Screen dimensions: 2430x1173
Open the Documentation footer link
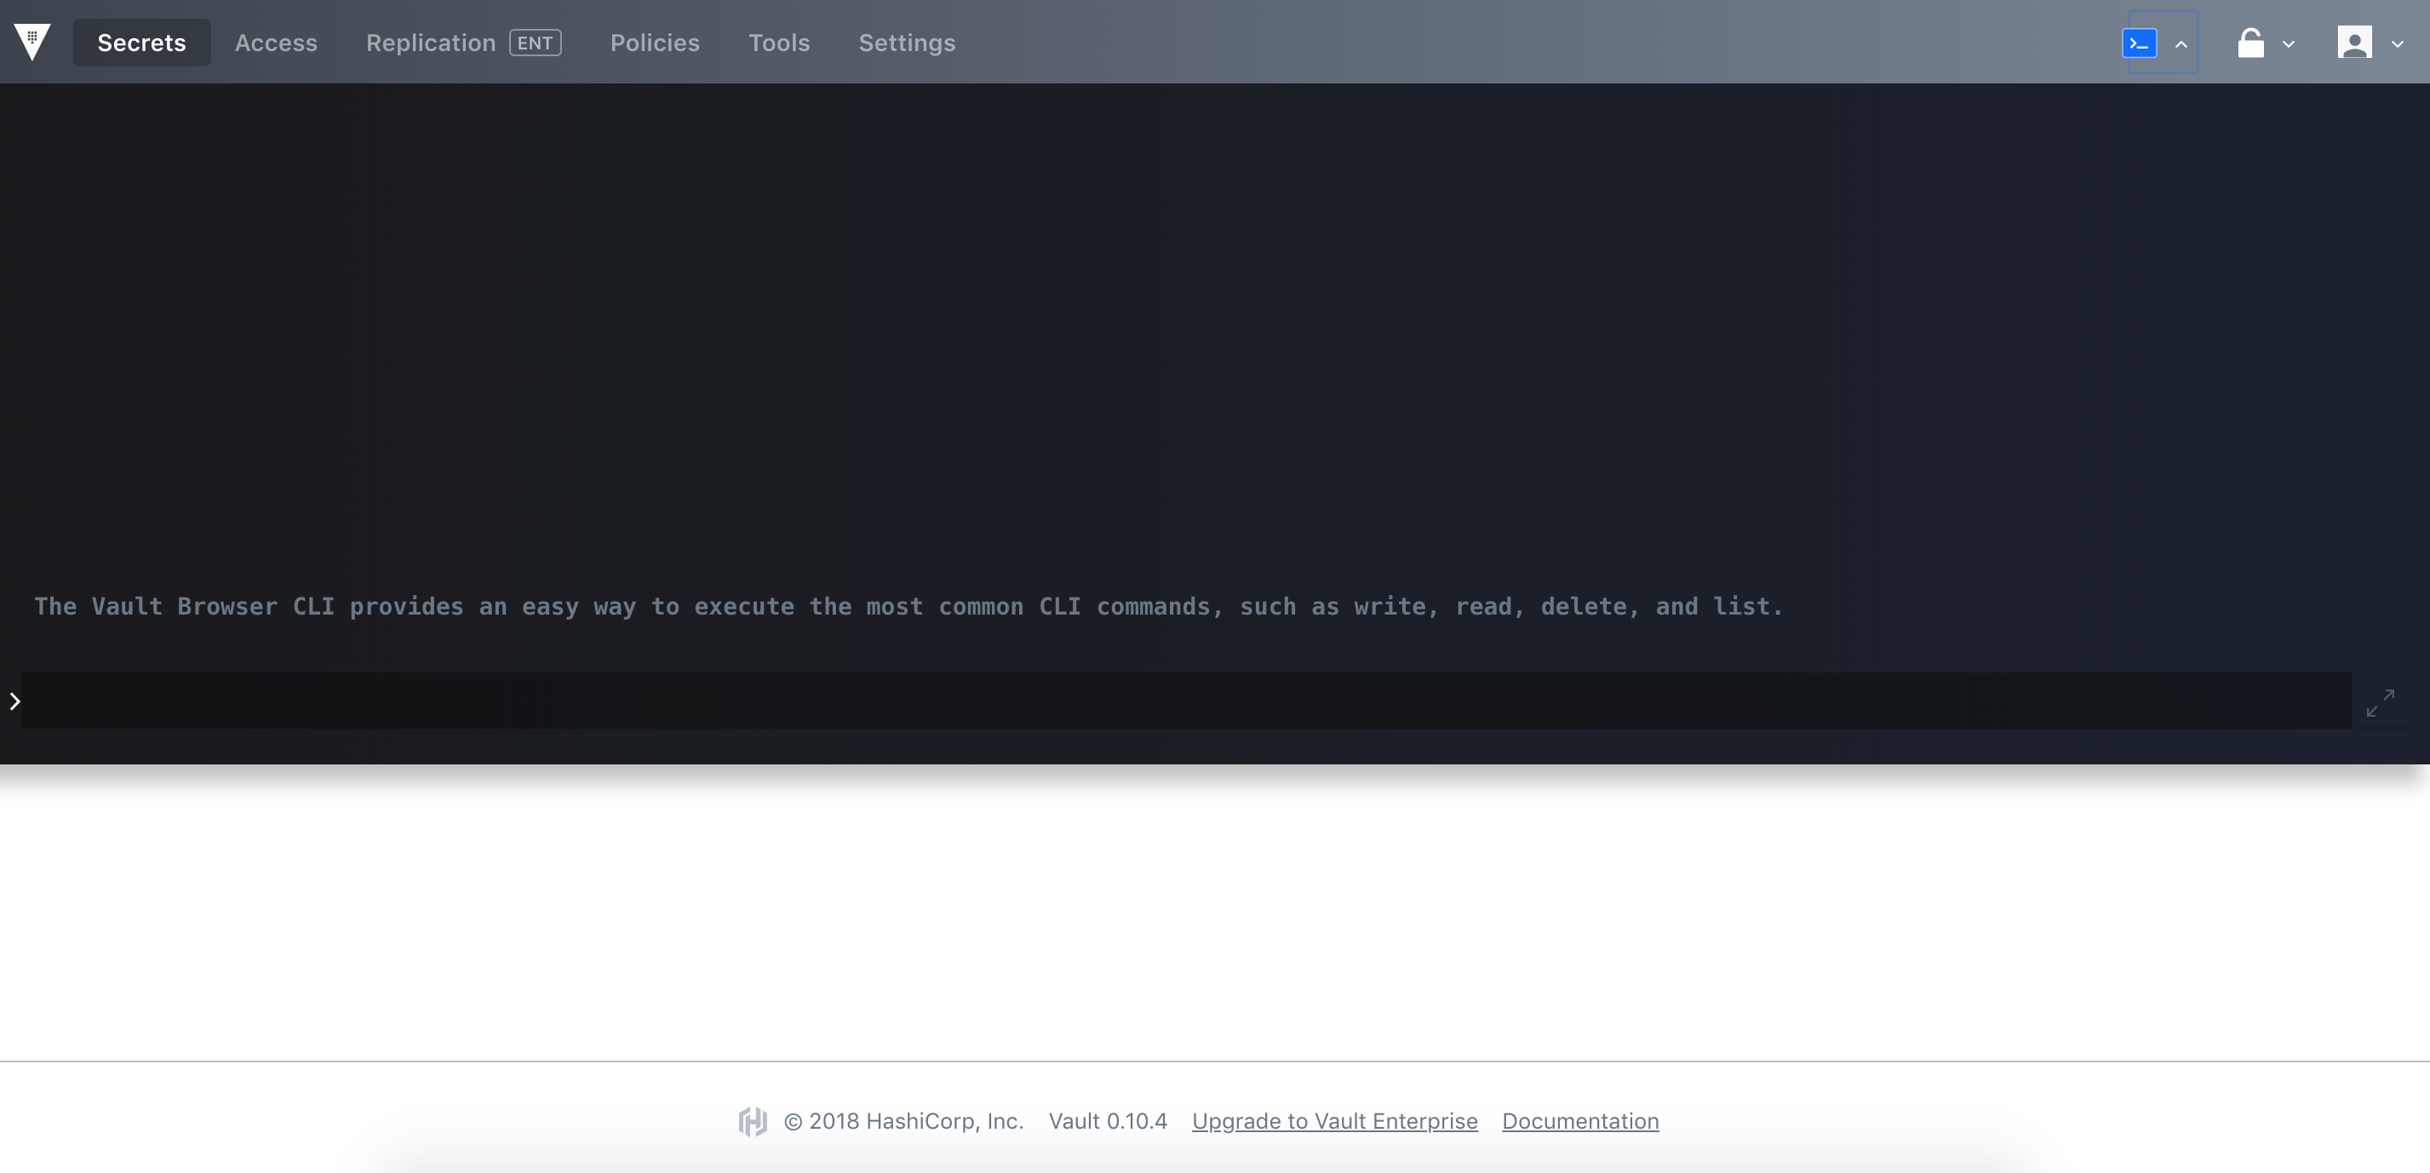[1579, 1121]
